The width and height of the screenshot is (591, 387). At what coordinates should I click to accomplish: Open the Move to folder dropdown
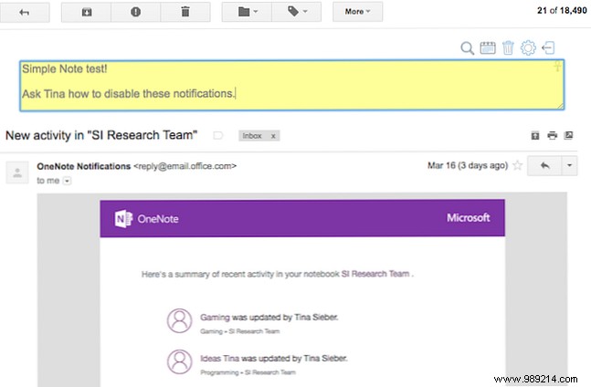(x=247, y=12)
